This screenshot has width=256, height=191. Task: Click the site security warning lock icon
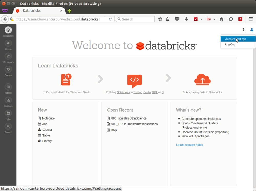pos(12,19)
